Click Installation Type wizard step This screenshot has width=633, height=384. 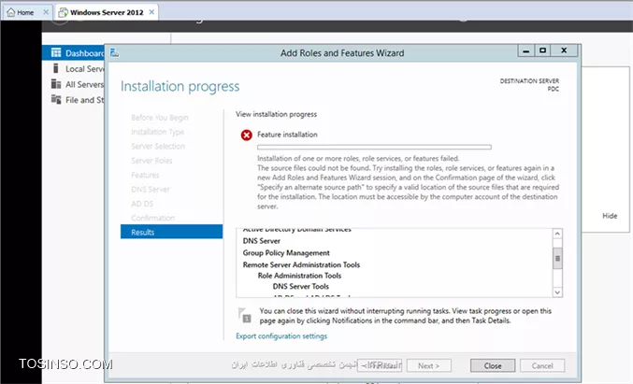pos(157,132)
